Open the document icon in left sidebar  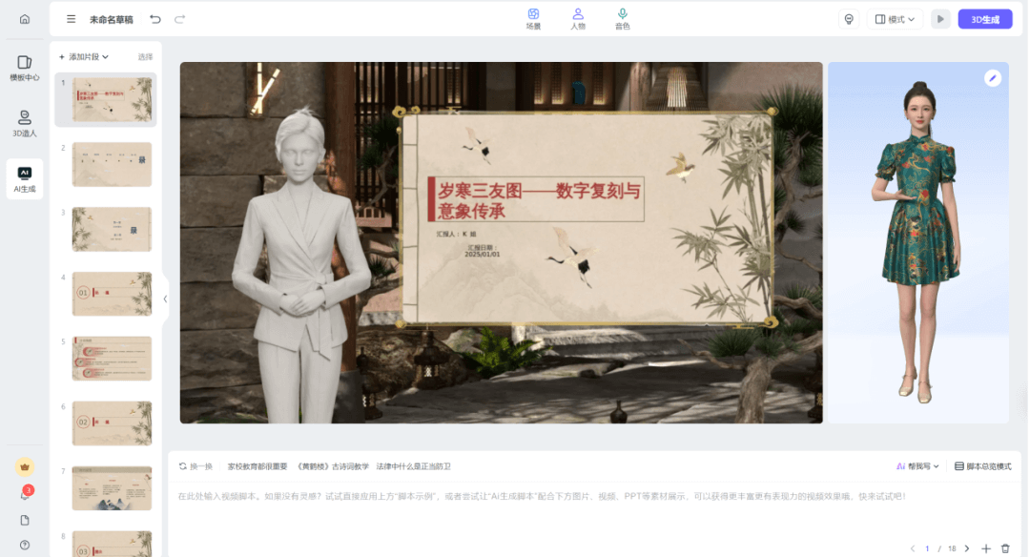[x=24, y=520]
